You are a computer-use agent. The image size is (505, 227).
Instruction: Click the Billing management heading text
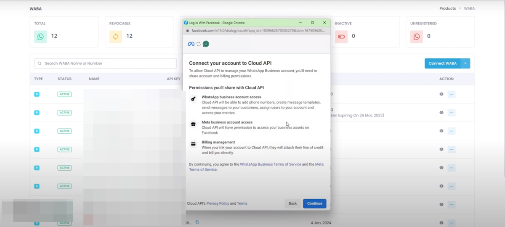click(218, 142)
